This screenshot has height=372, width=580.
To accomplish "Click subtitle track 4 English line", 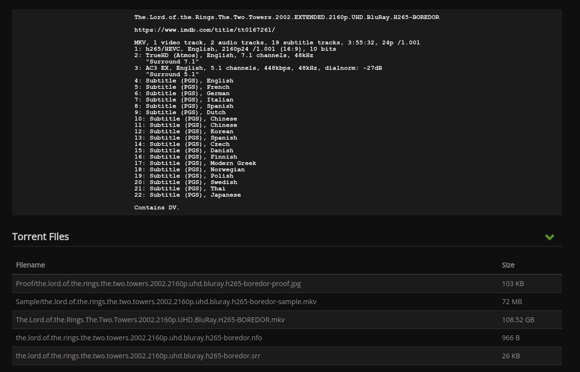I will (x=184, y=81).
